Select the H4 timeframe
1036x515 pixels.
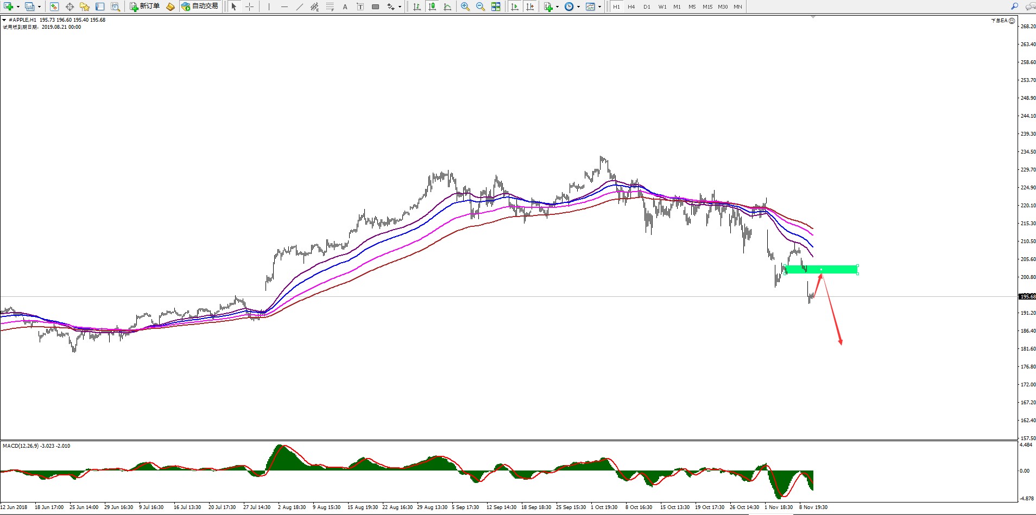(631, 7)
